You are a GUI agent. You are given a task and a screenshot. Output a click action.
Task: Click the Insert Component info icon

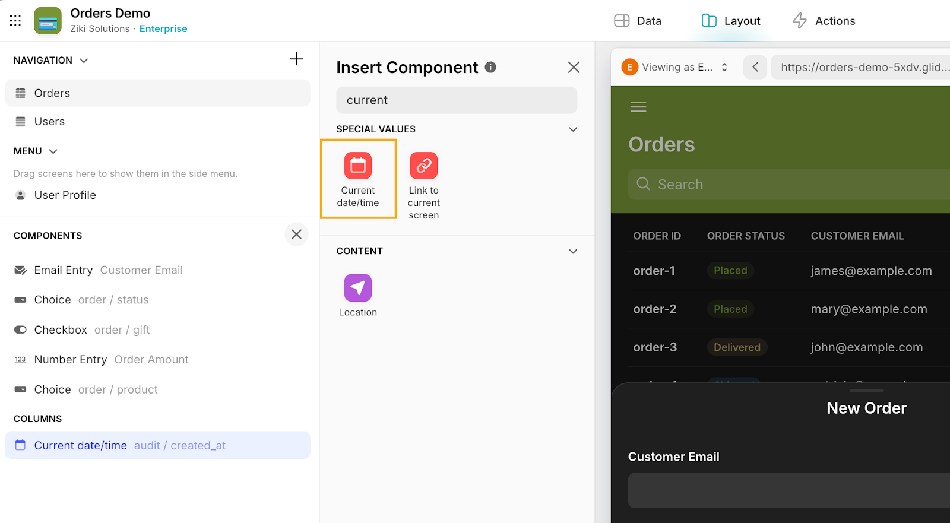coord(490,67)
